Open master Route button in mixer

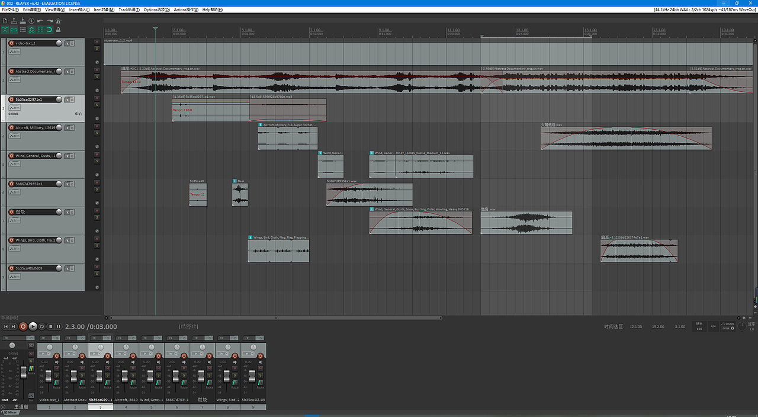[31, 370]
